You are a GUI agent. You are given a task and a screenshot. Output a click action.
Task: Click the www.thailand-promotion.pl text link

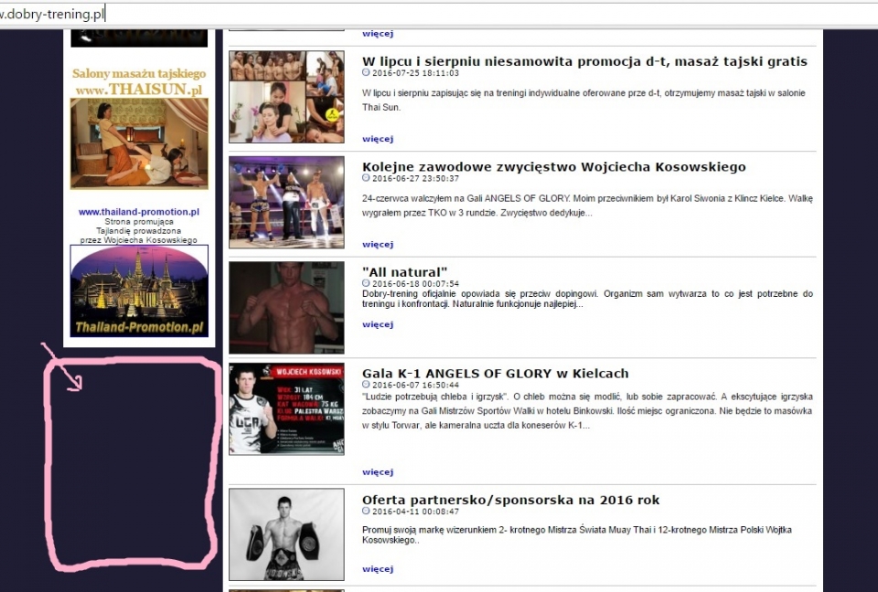(139, 212)
